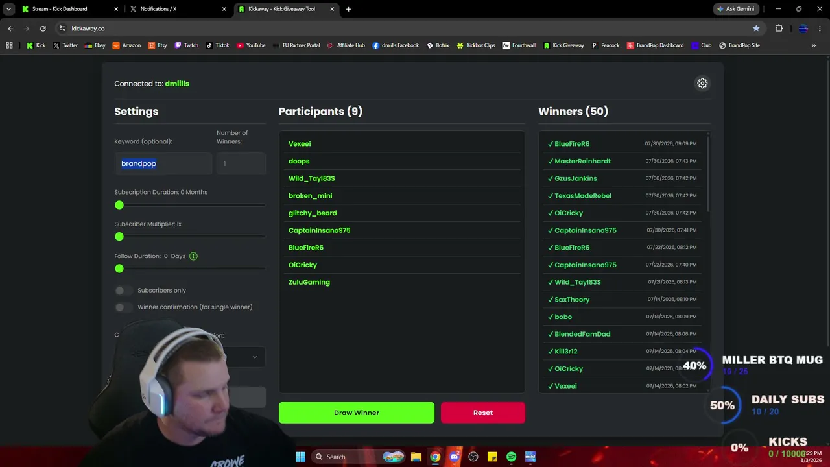
Task: Close the Stream - Kick Dashboard tab
Action: click(x=116, y=9)
